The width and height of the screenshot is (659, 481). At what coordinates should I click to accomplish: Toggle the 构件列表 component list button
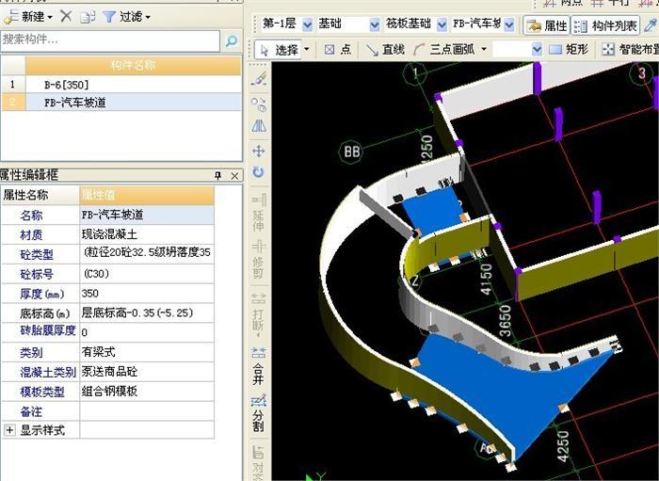pos(606,24)
